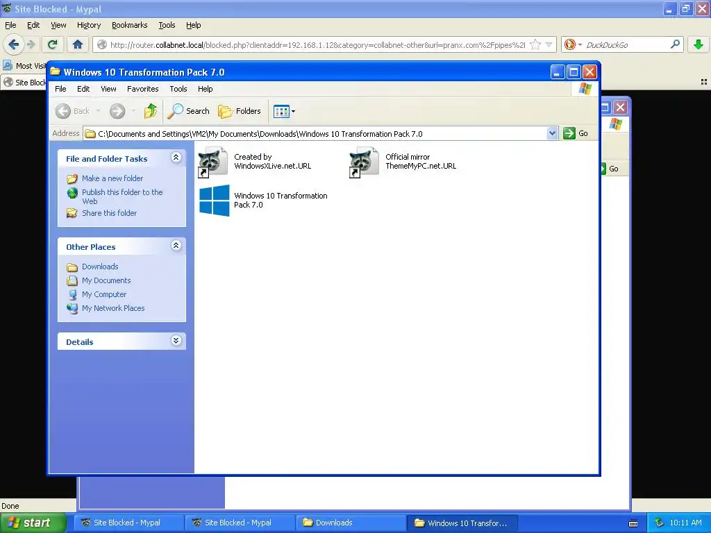Go to My Documents in Other Places
The height and width of the screenshot is (533, 711).
click(x=106, y=280)
